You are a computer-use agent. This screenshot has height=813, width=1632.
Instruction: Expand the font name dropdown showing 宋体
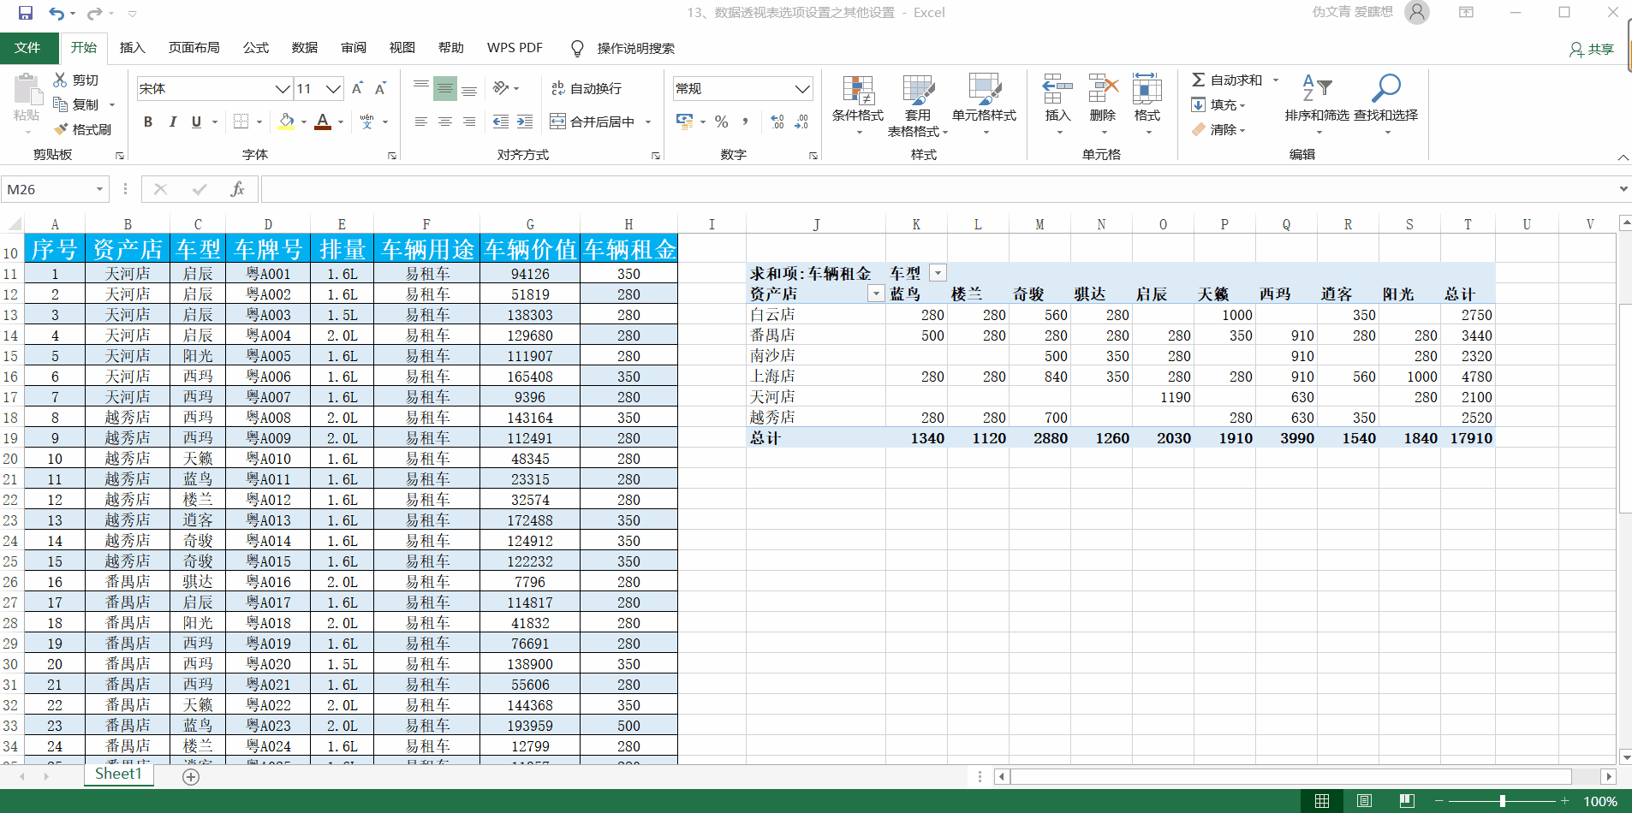(x=282, y=89)
